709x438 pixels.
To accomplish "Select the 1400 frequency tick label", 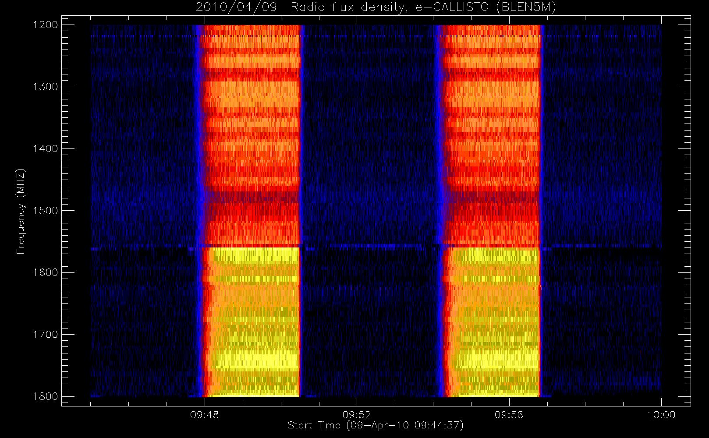I will (46, 149).
